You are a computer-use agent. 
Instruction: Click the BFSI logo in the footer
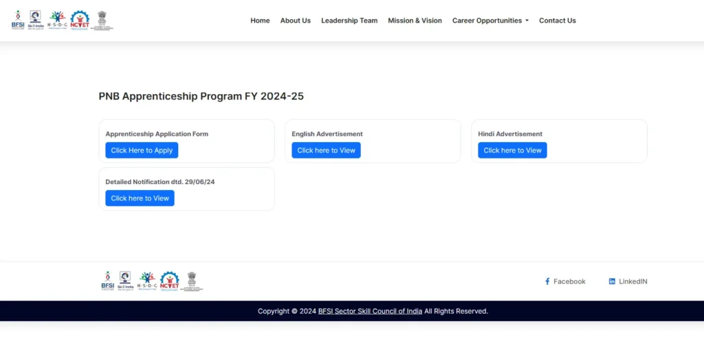coord(108,281)
